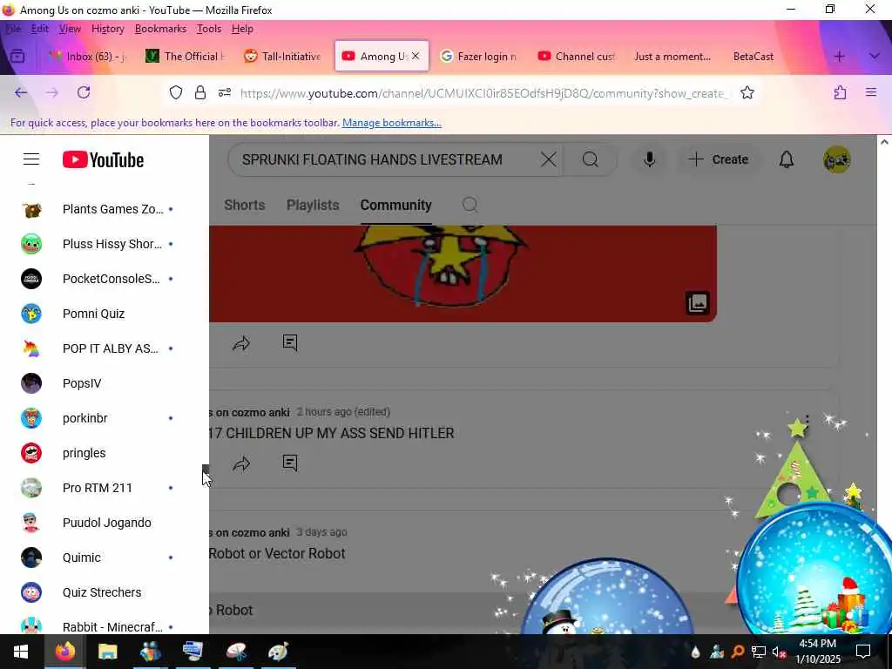892x669 pixels.
Task: Share the 2 hours ago post
Action: pos(241,463)
